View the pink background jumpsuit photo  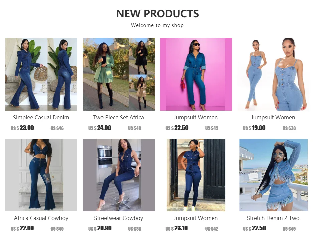(x=196, y=74)
